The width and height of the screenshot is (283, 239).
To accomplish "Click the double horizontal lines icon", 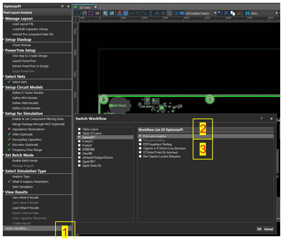I will (176, 13).
